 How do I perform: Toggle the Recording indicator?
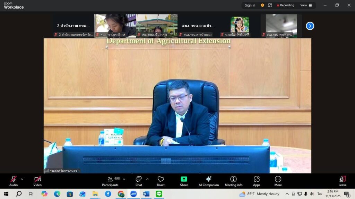click(285, 5)
